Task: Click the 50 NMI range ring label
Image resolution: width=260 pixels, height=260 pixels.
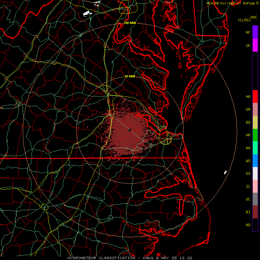Action: [x=130, y=77]
